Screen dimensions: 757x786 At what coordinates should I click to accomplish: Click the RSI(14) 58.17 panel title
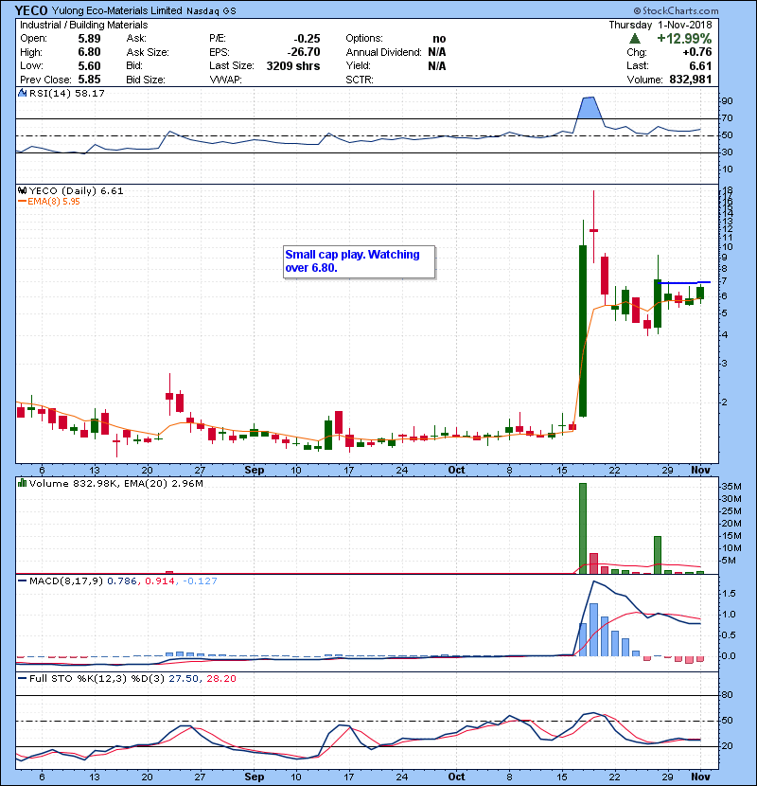[x=66, y=93]
